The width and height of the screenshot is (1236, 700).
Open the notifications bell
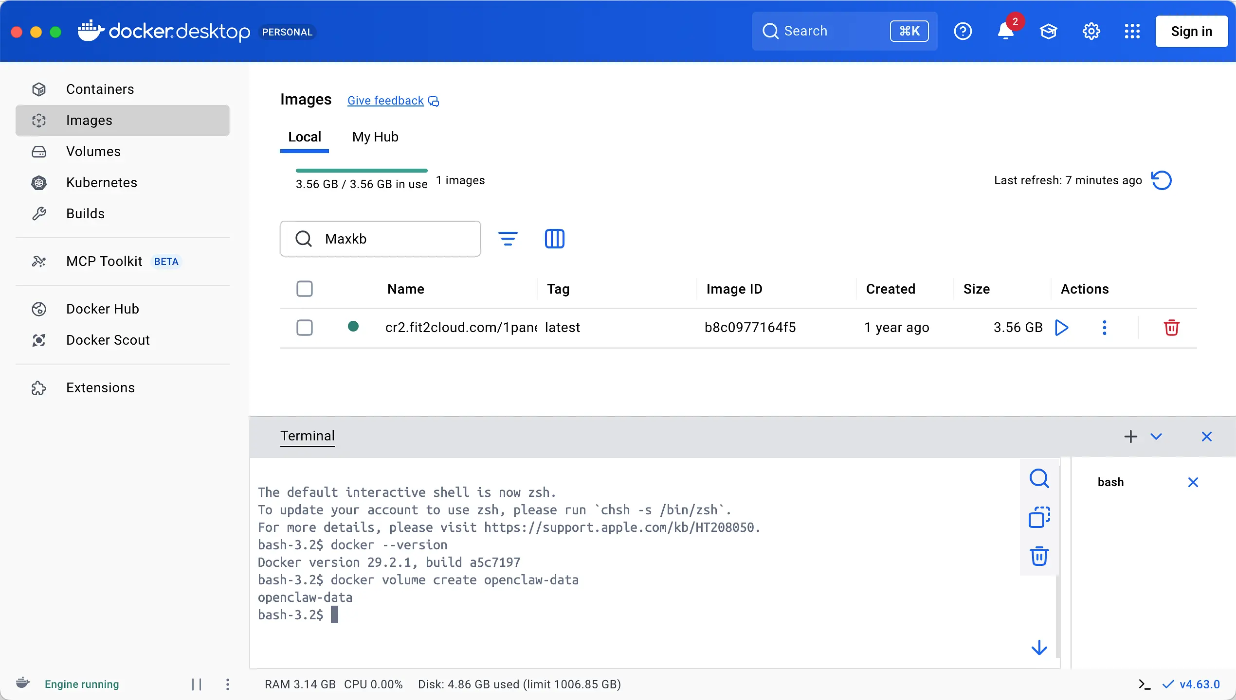point(1005,32)
